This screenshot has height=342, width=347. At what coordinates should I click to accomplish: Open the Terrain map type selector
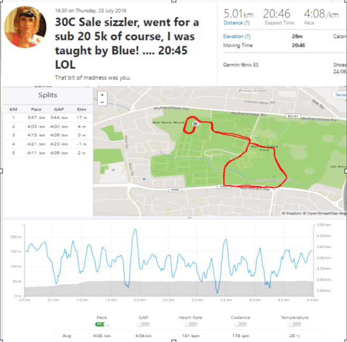click(340, 95)
